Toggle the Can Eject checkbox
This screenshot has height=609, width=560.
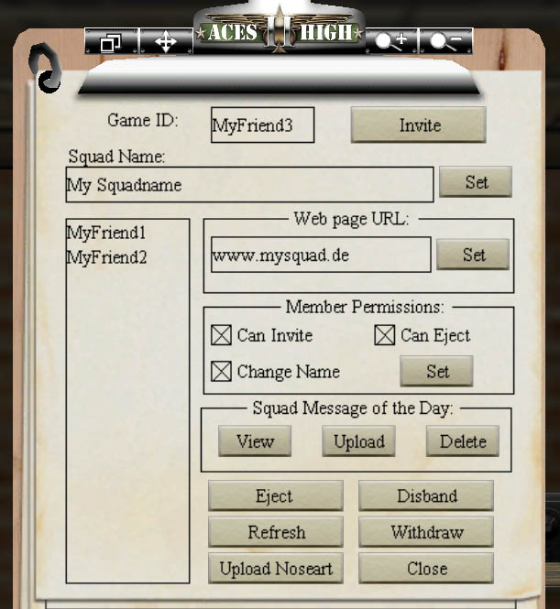(385, 335)
